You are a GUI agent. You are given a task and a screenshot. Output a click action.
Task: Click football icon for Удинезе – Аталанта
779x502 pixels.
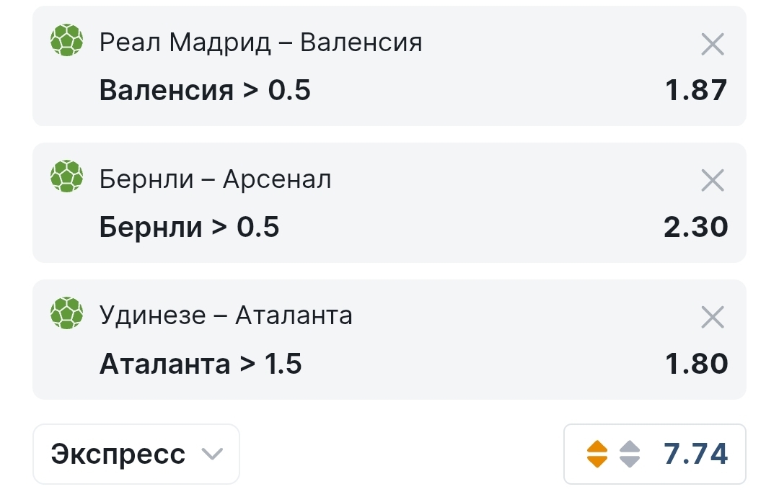[67, 314]
